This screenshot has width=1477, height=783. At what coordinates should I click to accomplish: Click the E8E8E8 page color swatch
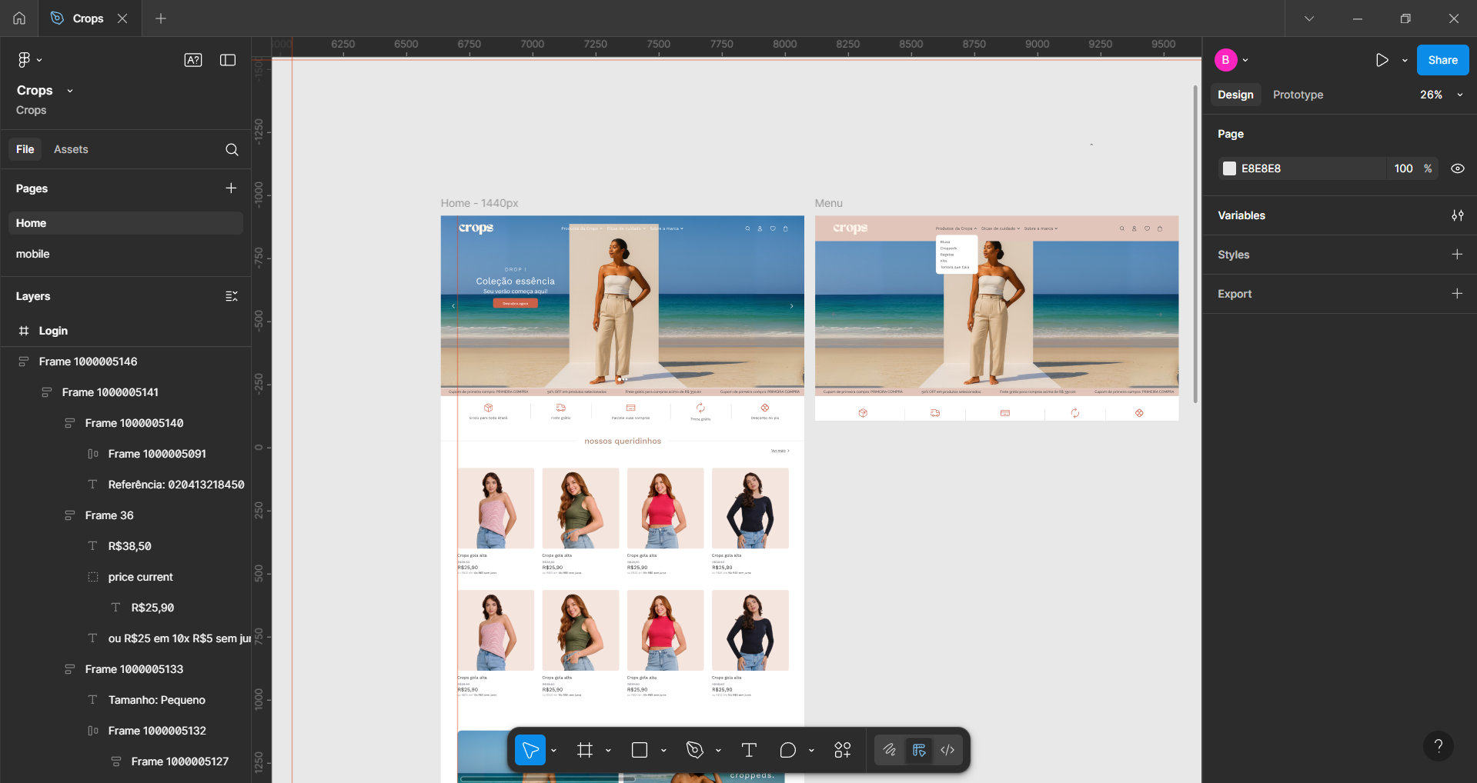1229,168
